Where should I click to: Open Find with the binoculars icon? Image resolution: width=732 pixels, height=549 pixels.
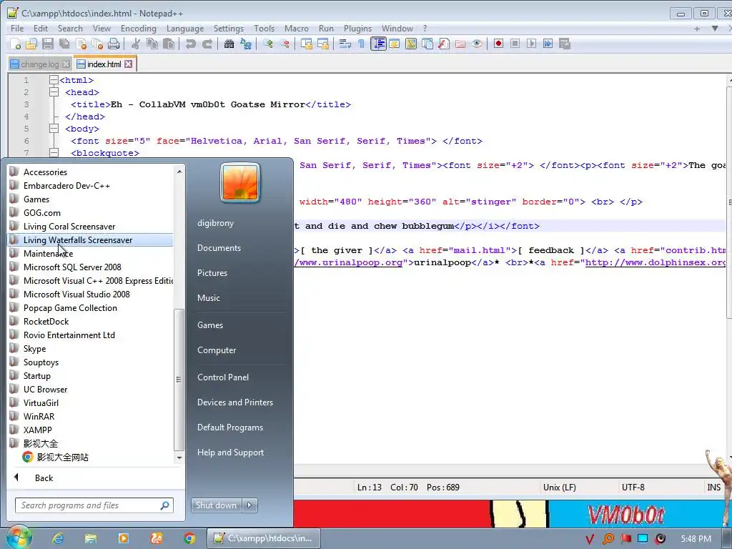(x=229, y=44)
